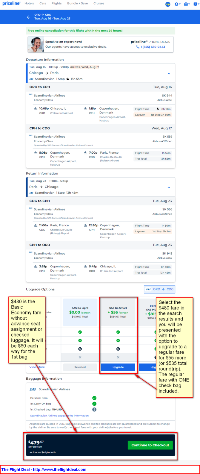Open Cars in top navigation
The height and width of the screenshot is (474, 200).
point(43,4)
